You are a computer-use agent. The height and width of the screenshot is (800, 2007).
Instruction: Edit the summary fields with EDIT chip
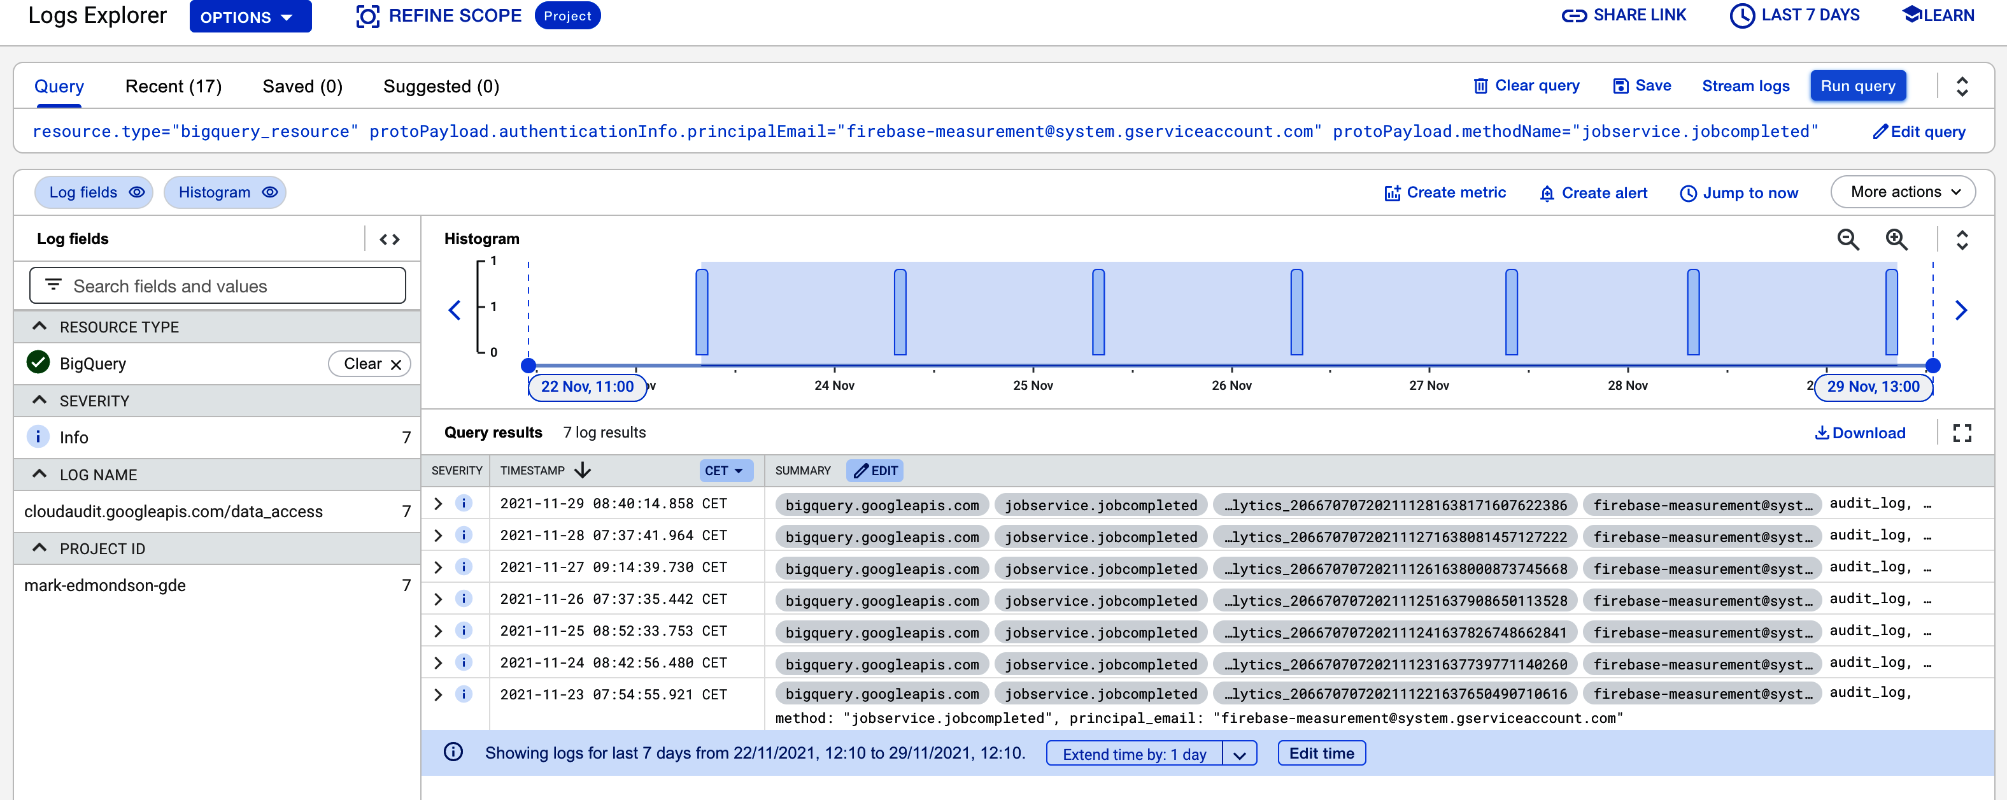pyautogui.click(x=875, y=470)
